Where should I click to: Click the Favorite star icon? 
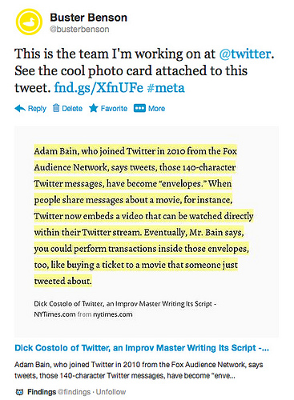(x=94, y=108)
